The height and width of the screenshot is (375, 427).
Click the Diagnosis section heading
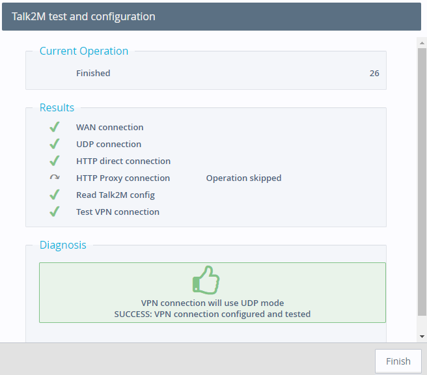click(x=62, y=245)
